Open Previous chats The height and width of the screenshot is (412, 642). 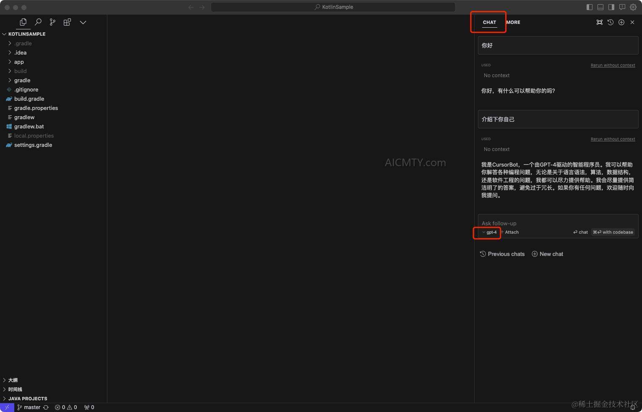point(502,254)
